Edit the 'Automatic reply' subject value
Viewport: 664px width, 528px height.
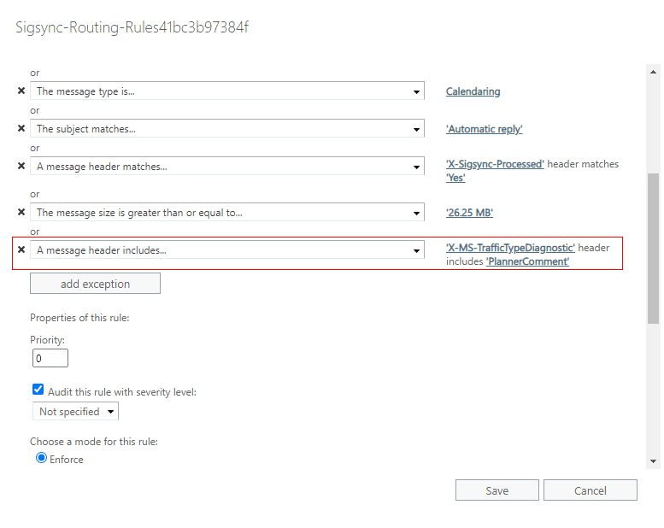coord(484,129)
